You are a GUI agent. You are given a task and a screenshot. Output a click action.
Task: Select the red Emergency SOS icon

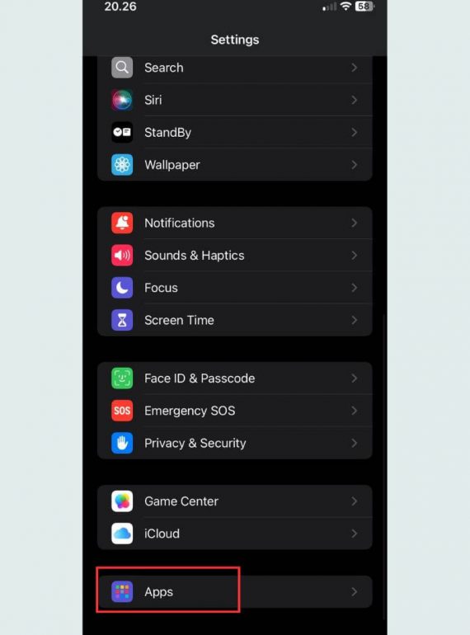(x=122, y=411)
